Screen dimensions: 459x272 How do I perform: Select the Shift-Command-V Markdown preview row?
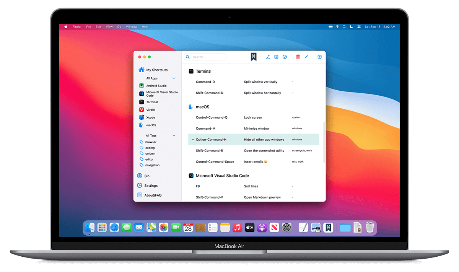254,197
